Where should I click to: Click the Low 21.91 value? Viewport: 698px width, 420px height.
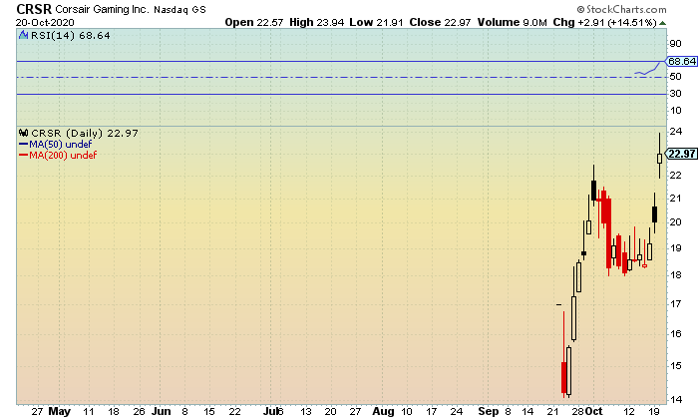coord(376,22)
